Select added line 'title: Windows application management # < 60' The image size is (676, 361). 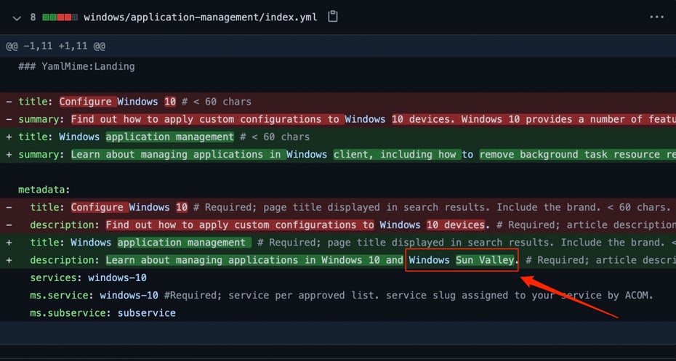(338, 137)
